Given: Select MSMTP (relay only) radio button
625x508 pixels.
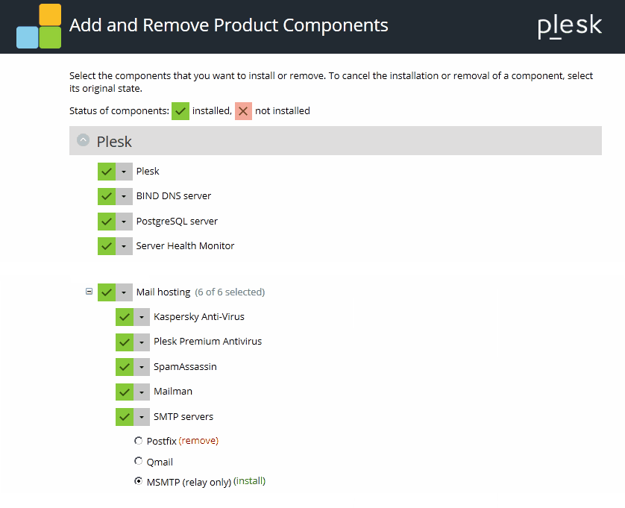Looking at the screenshot, I should tap(138, 482).
